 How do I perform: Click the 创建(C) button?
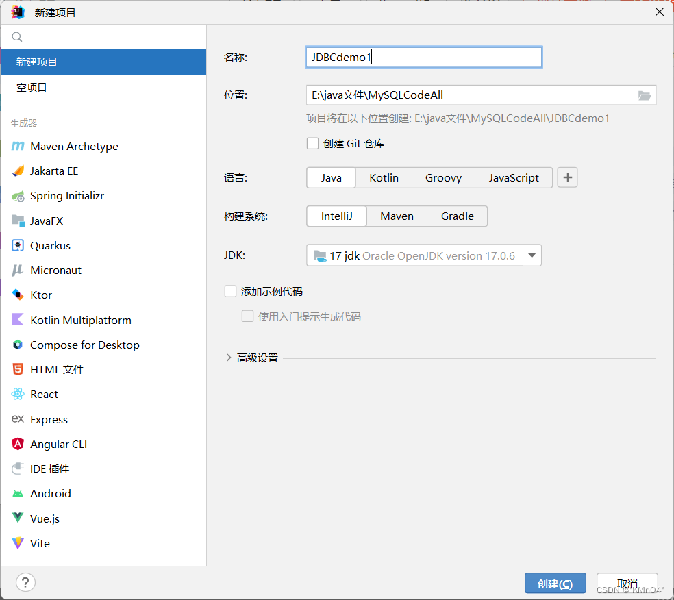click(x=555, y=584)
